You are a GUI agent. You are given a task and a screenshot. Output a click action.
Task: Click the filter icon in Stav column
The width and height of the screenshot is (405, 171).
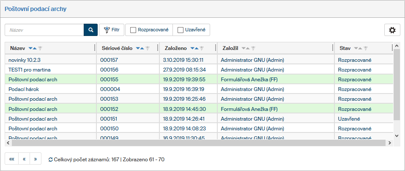[x=365, y=48]
